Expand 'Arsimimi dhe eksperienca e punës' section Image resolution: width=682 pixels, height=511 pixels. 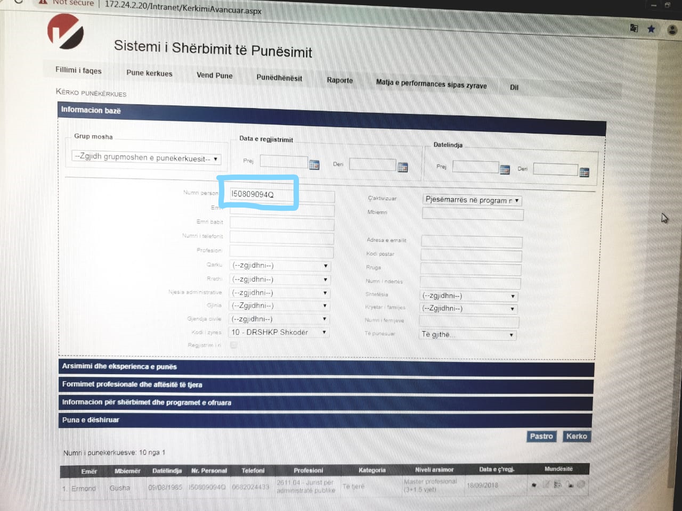[x=326, y=367]
